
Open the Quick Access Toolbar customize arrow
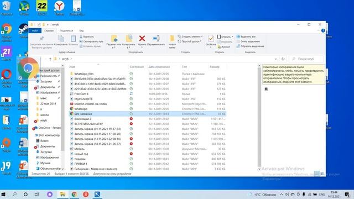click(x=48, y=24)
